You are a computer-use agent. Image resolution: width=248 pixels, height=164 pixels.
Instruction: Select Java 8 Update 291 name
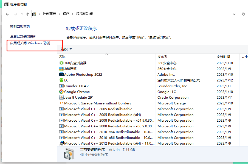pos(79,98)
